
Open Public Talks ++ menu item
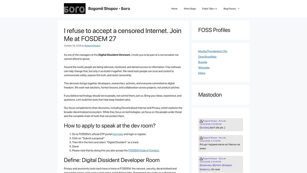(209, 9)
